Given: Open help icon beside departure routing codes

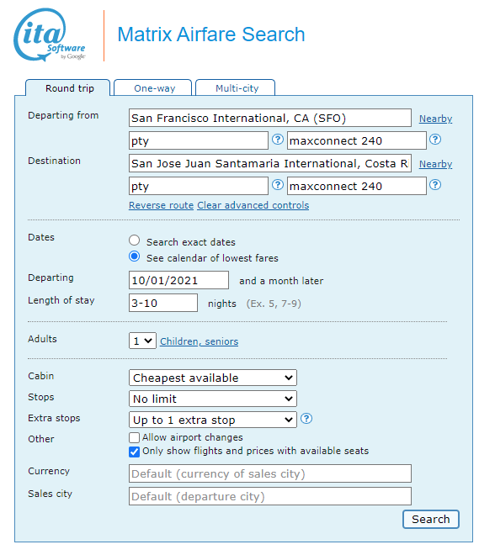Looking at the screenshot, I should (278, 140).
